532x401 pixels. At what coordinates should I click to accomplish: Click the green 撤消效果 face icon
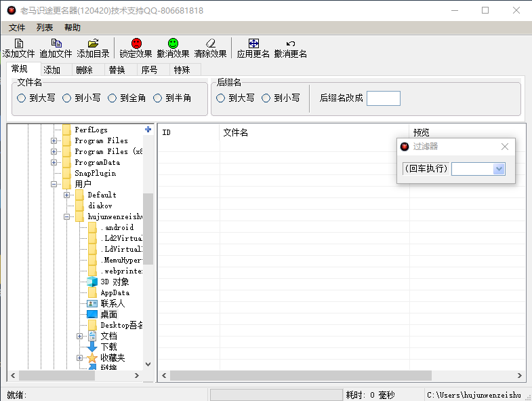click(x=173, y=43)
